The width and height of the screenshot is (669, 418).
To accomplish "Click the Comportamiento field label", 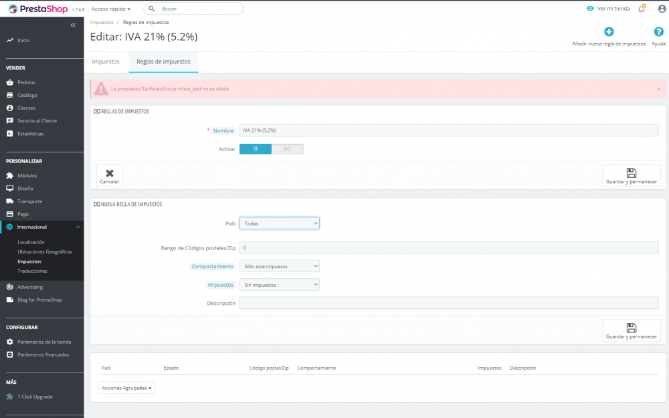I will click(x=213, y=267).
